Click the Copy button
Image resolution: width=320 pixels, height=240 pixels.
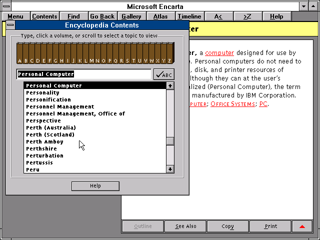pyautogui.click(x=228, y=226)
